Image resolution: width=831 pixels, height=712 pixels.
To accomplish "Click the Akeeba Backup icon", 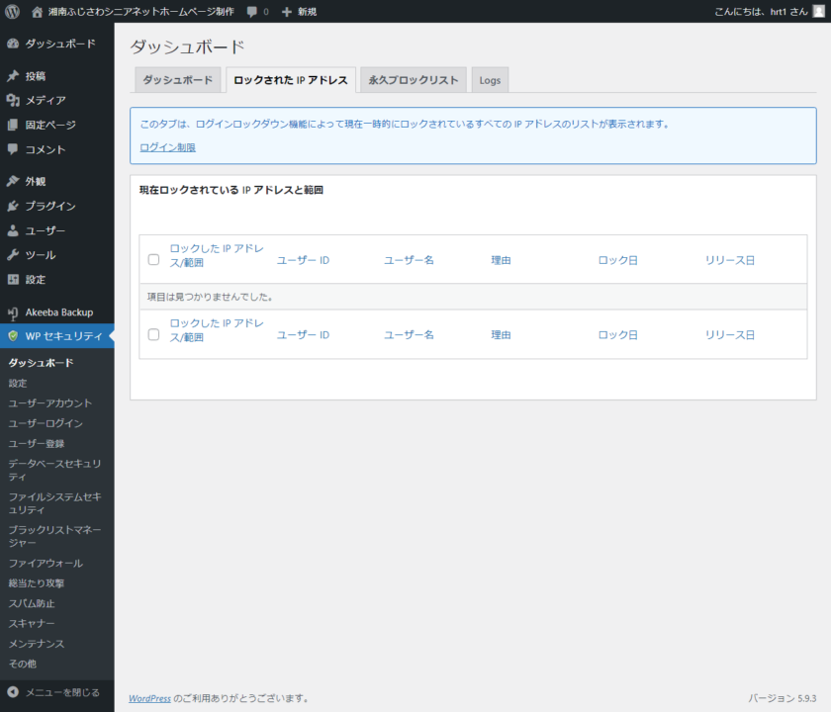I will tap(13, 312).
